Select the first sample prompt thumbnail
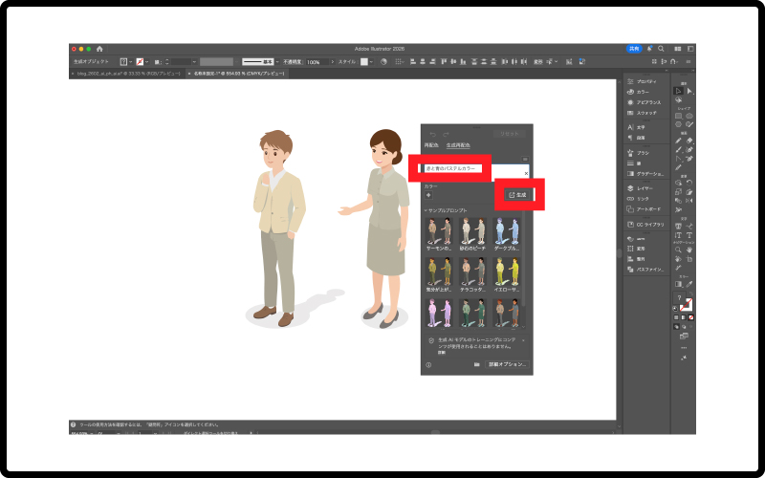Screen dimensions: 765x478 point(439,229)
